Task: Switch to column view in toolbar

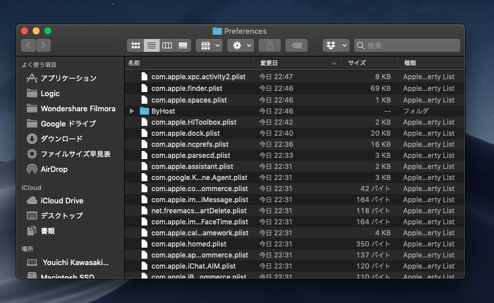Action: point(167,45)
